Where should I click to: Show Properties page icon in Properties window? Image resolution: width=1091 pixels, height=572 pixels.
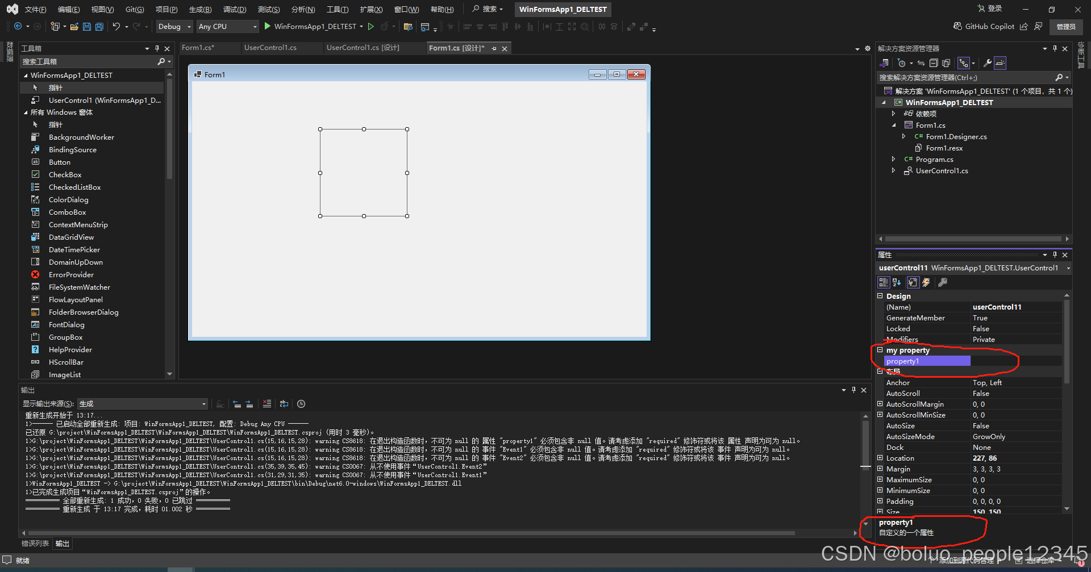913,282
